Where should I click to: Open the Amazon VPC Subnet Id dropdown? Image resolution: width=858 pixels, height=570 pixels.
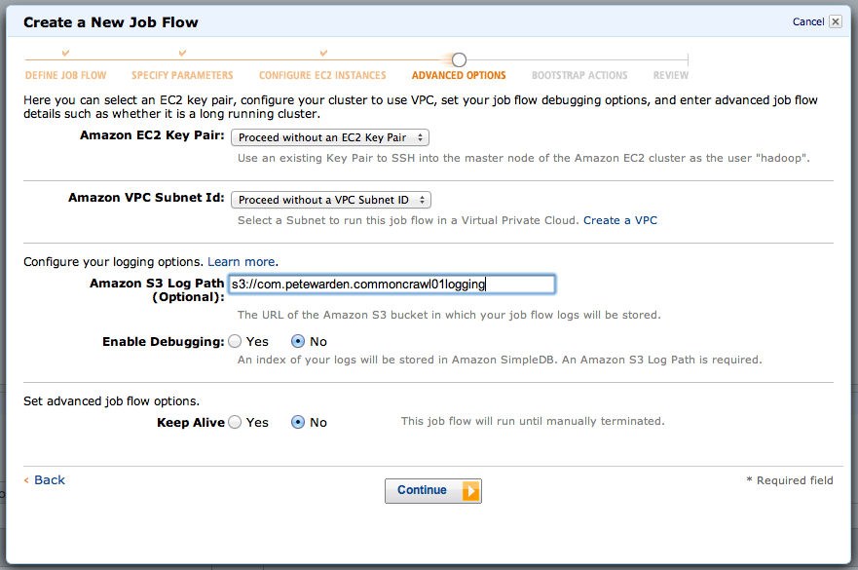(x=331, y=200)
